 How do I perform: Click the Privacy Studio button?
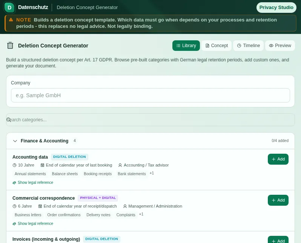pos(276,8)
